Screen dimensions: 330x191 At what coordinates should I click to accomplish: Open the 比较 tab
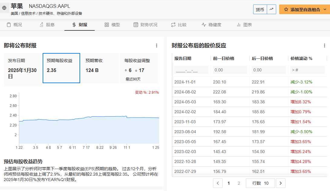pyautogui.click(x=178, y=25)
